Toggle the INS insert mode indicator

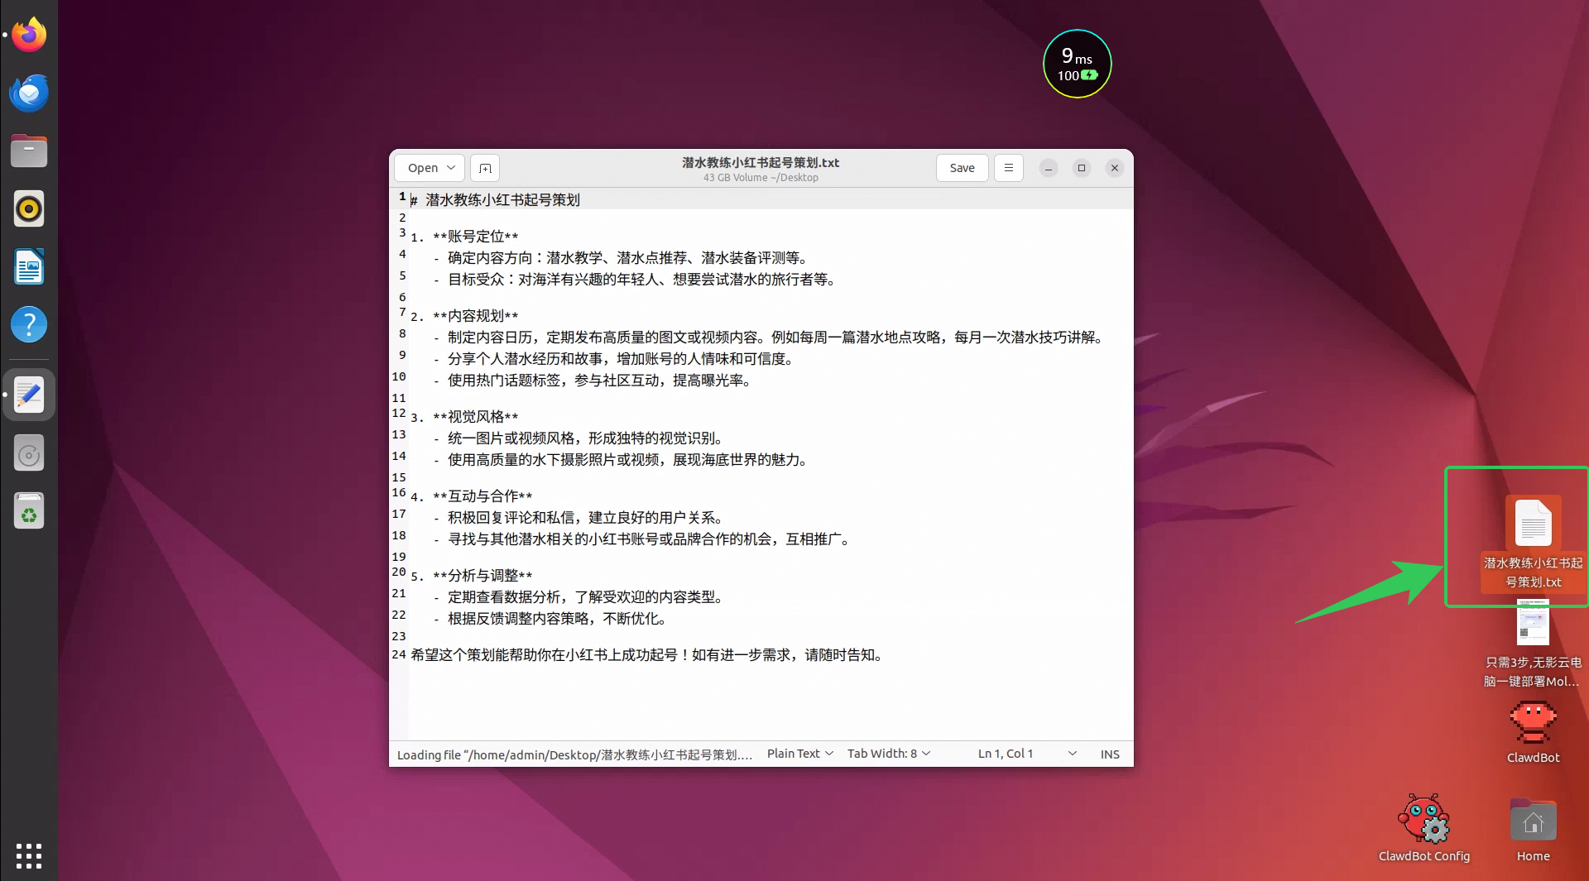pos(1110,754)
